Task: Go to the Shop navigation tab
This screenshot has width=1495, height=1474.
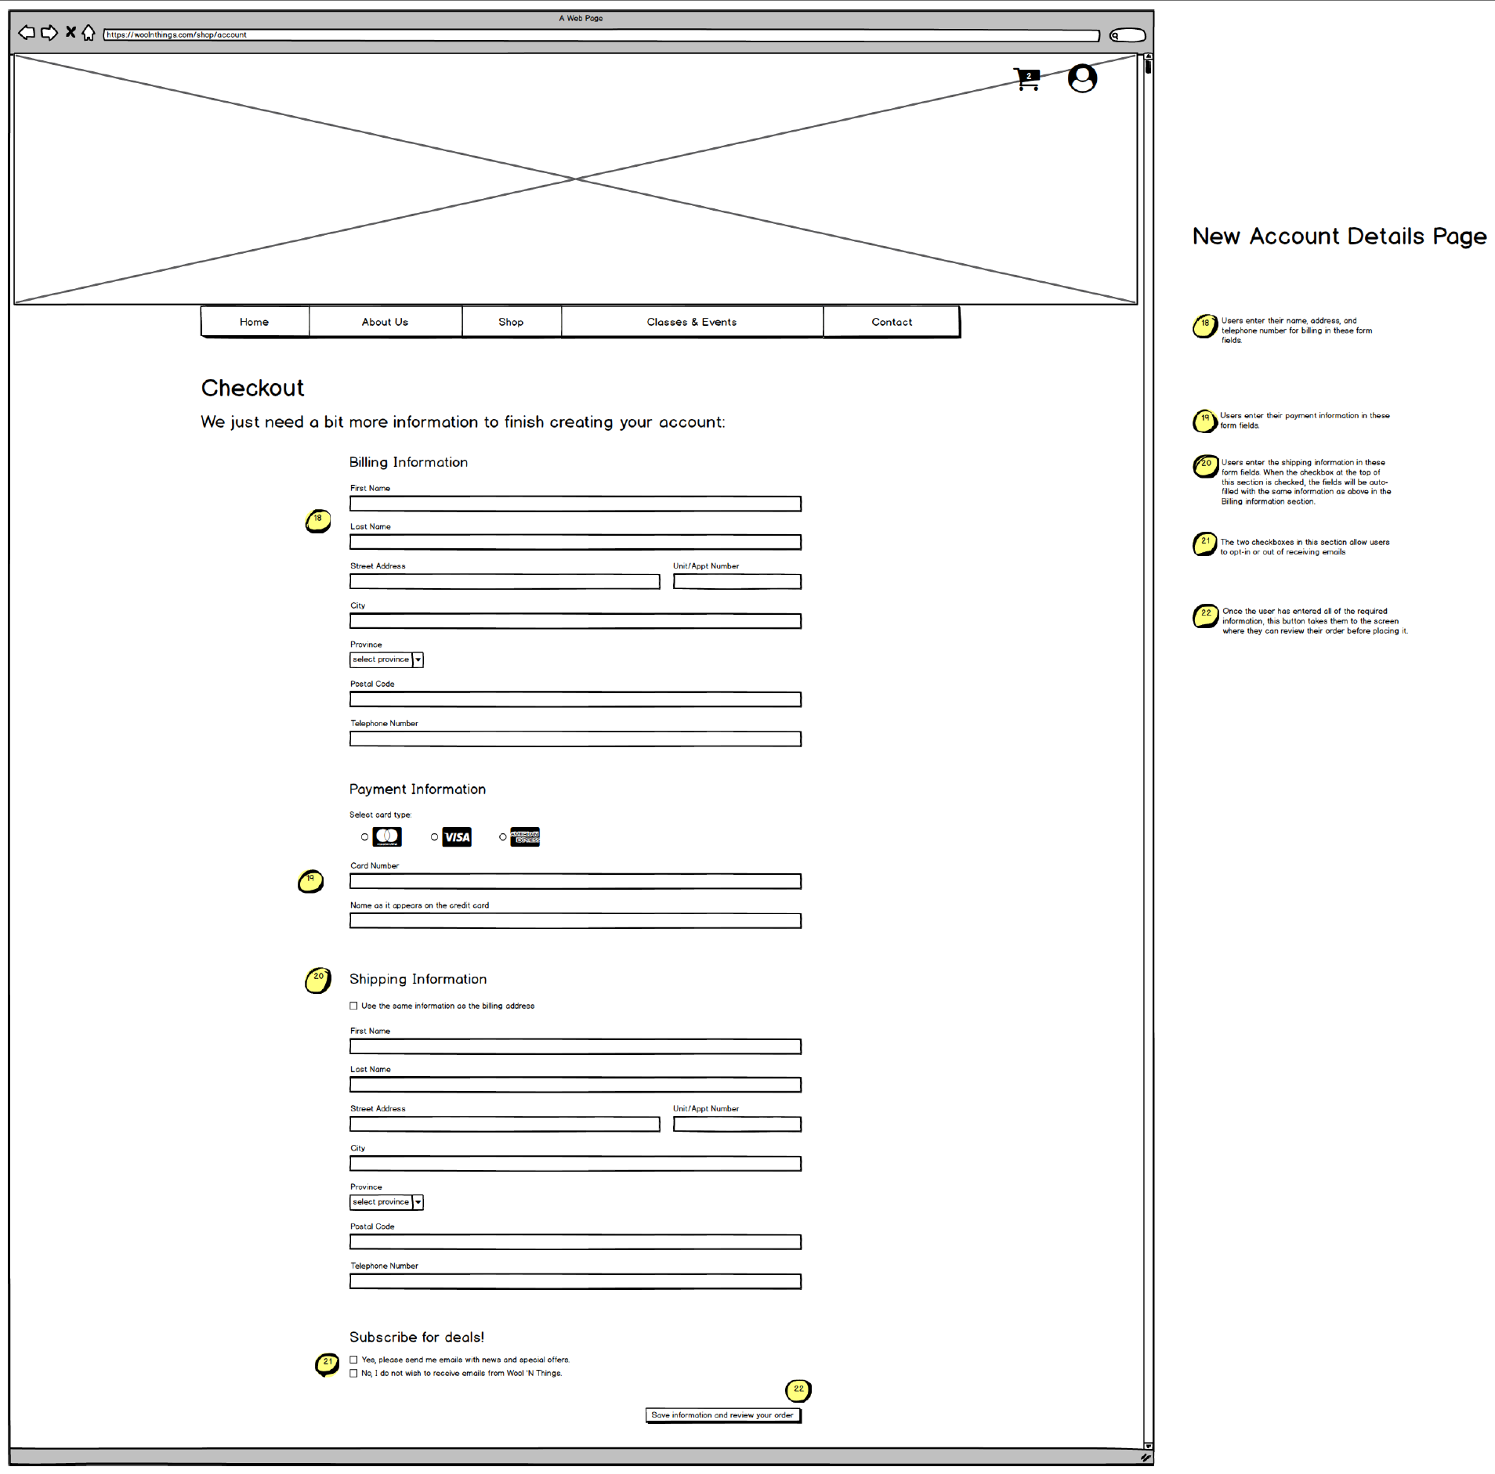Action: point(511,322)
